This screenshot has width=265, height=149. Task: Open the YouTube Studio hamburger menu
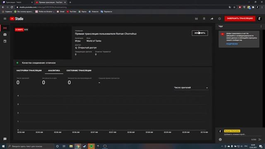pyautogui.click(x=5, y=19)
